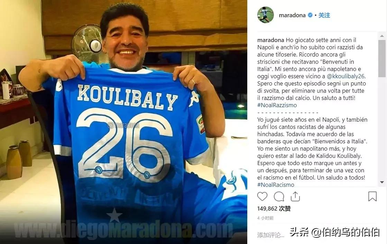
Task: Follow the account via the 关注 button
Action: click(x=324, y=15)
